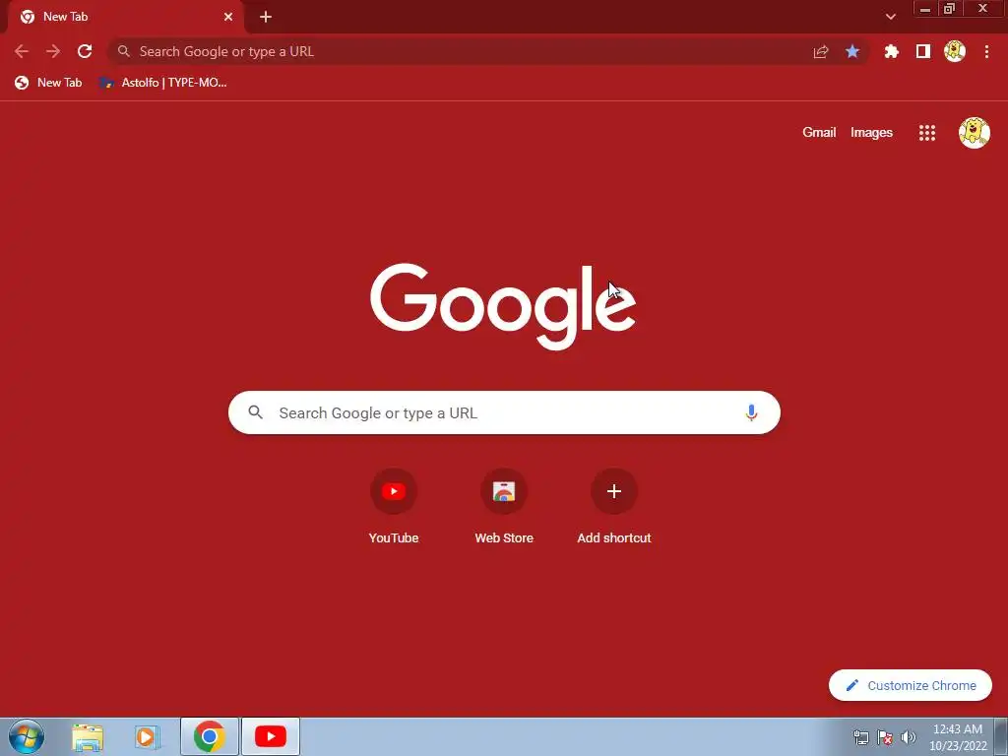
Task: Open Google Images link
Action: 871,133
